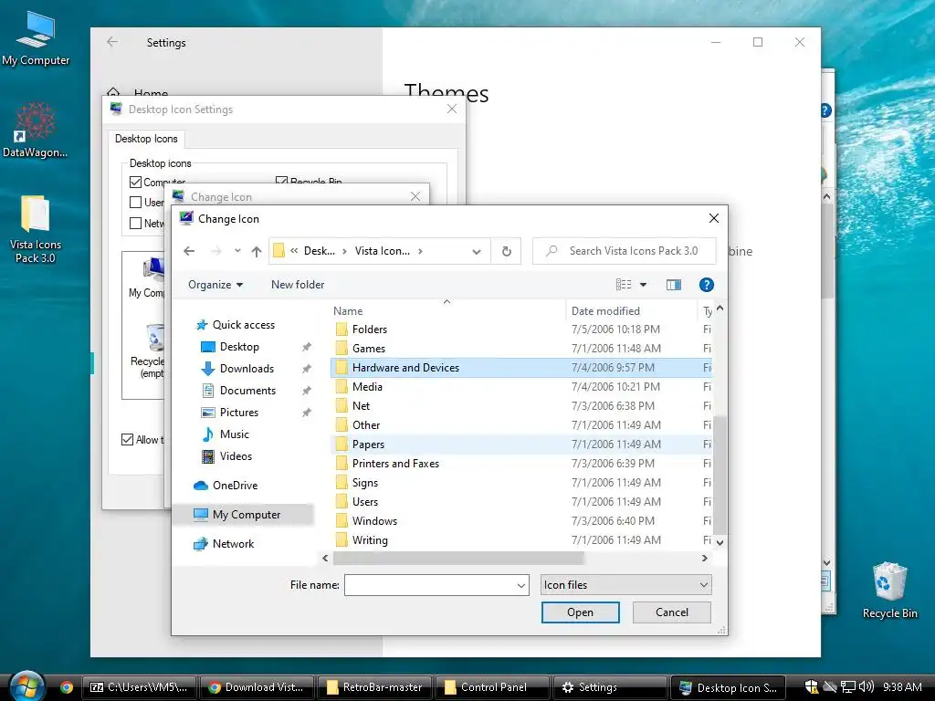Go back in the Change Icon file dialog
The image size is (935, 701).
pyautogui.click(x=189, y=251)
